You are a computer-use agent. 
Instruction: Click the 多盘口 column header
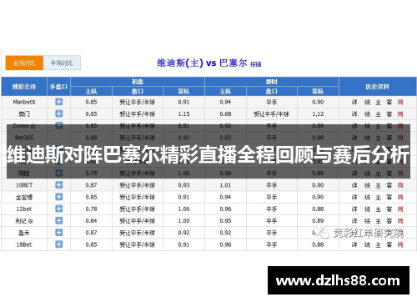tap(58, 87)
